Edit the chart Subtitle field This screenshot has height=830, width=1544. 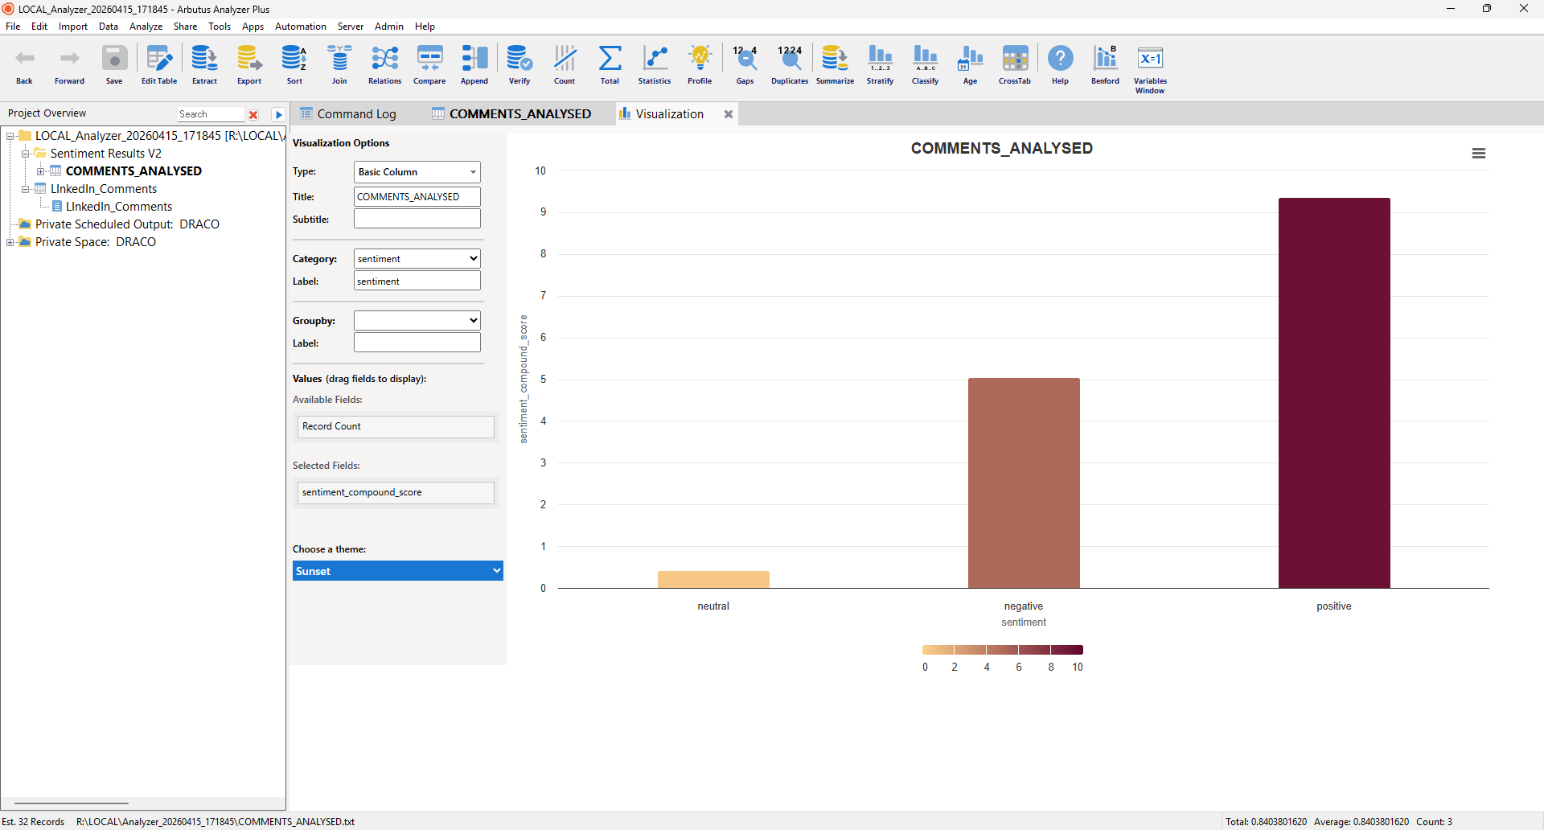[x=416, y=218]
